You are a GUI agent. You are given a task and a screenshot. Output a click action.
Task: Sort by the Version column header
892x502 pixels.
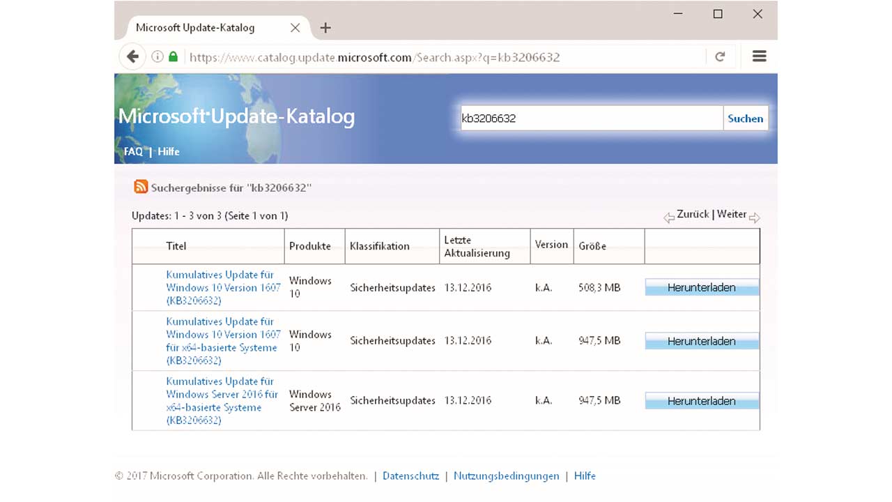coord(551,245)
